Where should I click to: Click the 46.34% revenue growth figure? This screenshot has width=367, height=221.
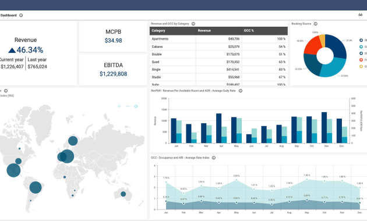[30, 50]
